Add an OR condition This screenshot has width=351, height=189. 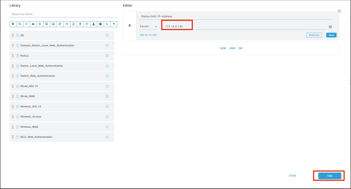[x=240, y=48]
